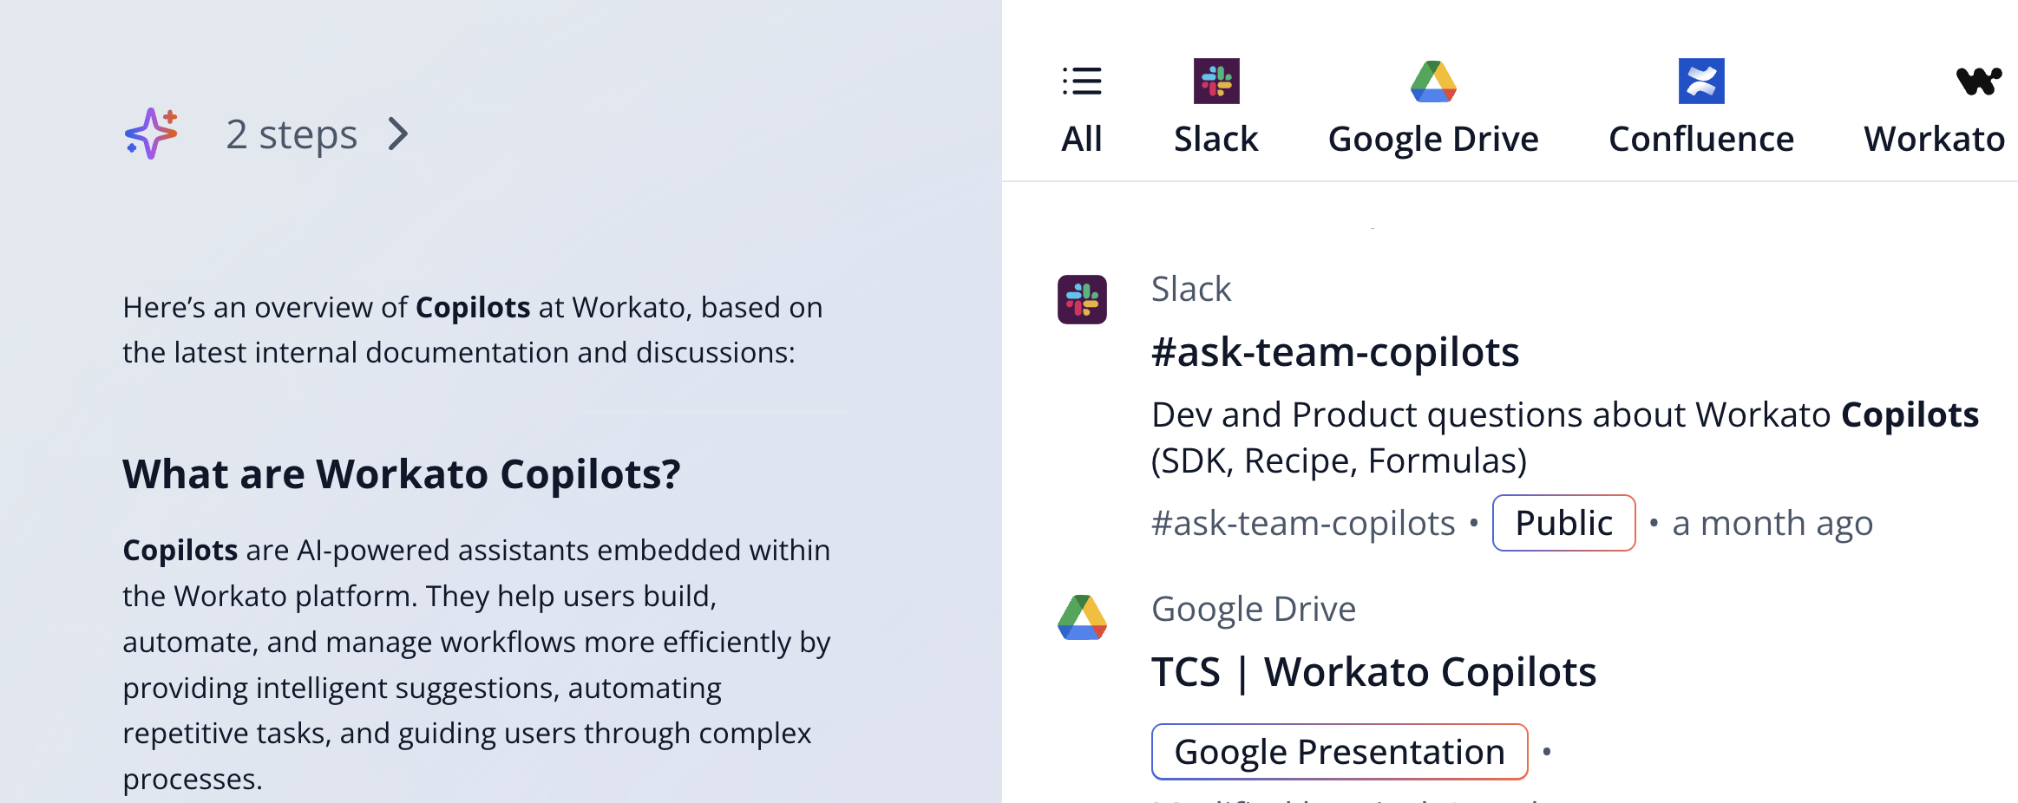Click the Slack icon beside #ask-team-copilots result
Image resolution: width=2018 pixels, height=803 pixels.
(1082, 299)
